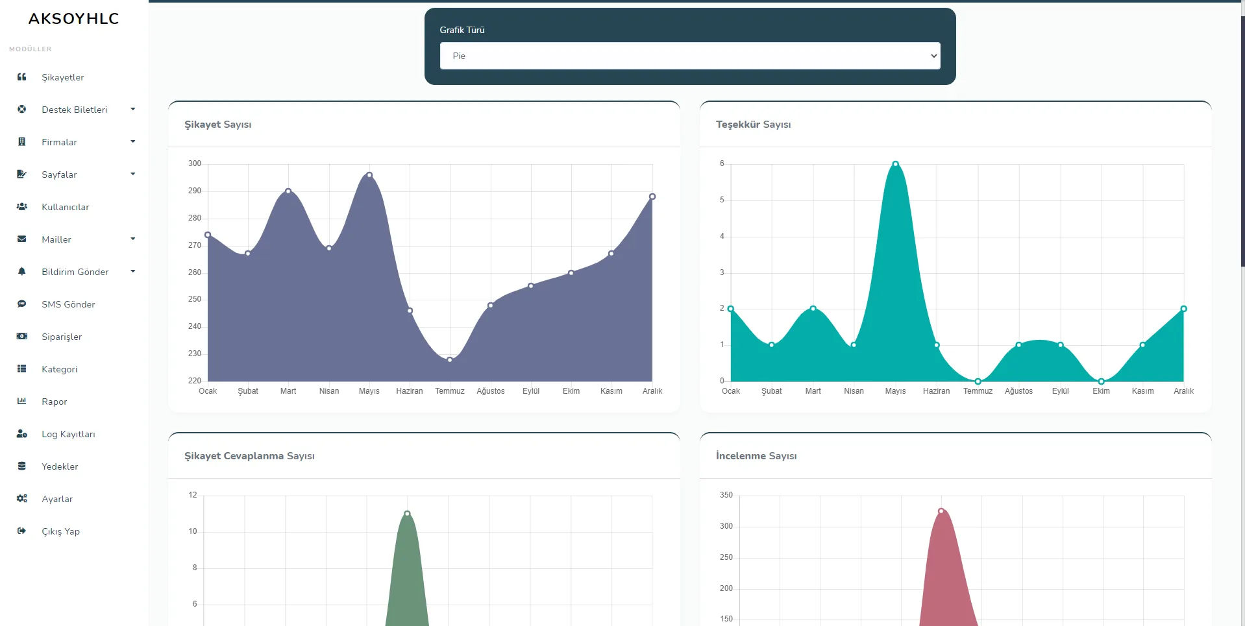This screenshot has width=1245, height=626.
Task: Click the Siparişler money icon
Action: 22,337
